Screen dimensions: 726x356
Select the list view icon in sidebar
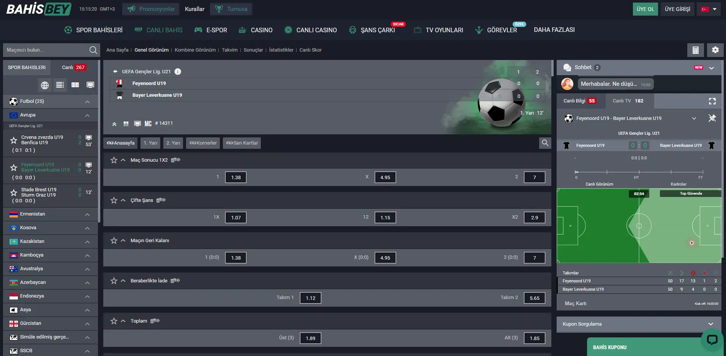point(60,85)
